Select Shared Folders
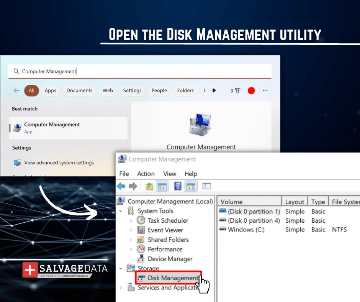 (x=168, y=240)
